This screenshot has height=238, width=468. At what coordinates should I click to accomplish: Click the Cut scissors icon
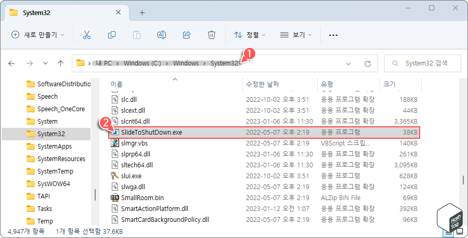86,35
